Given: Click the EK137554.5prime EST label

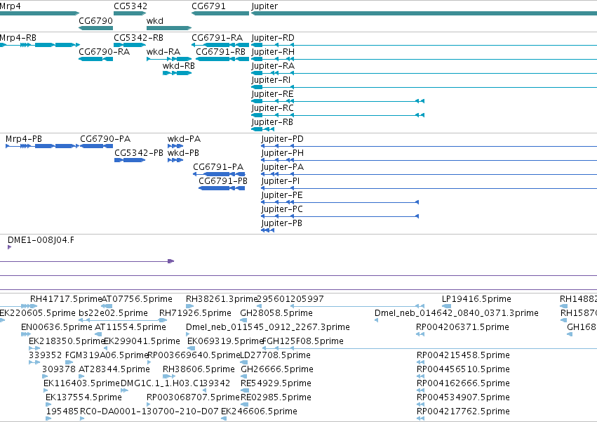Looking at the screenshot, I should [x=83, y=397].
